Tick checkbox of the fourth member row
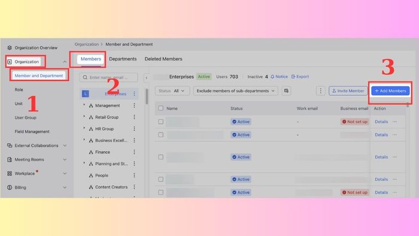This screenshot has width=419, height=236. pos(160,179)
